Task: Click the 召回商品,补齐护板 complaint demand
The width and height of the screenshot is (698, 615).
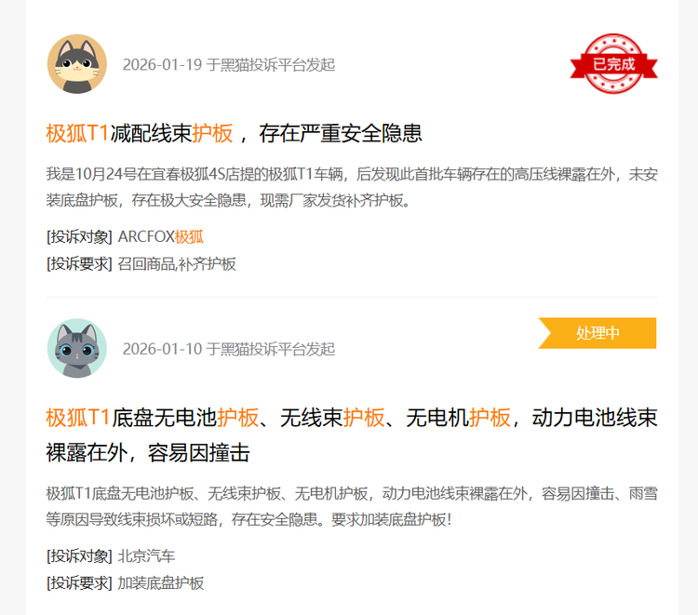Action: [176, 264]
